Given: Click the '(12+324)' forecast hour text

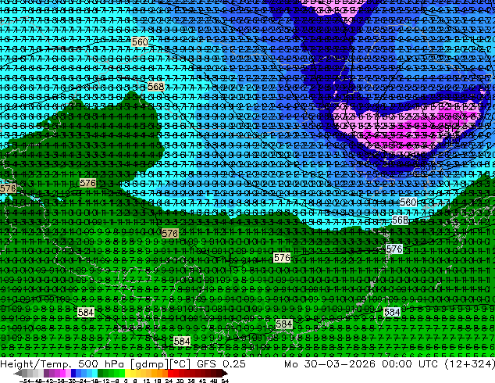Looking at the screenshot, I should 469,364.
